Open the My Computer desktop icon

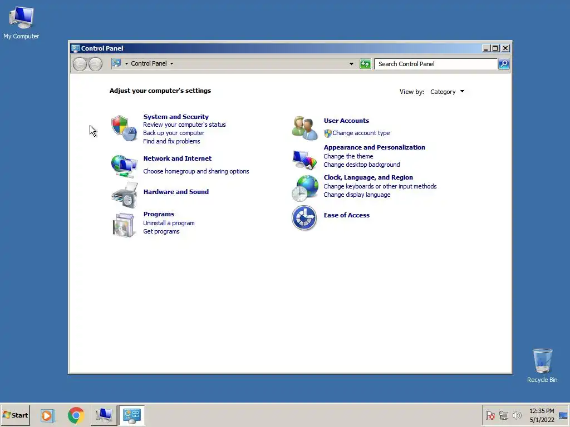21,22
